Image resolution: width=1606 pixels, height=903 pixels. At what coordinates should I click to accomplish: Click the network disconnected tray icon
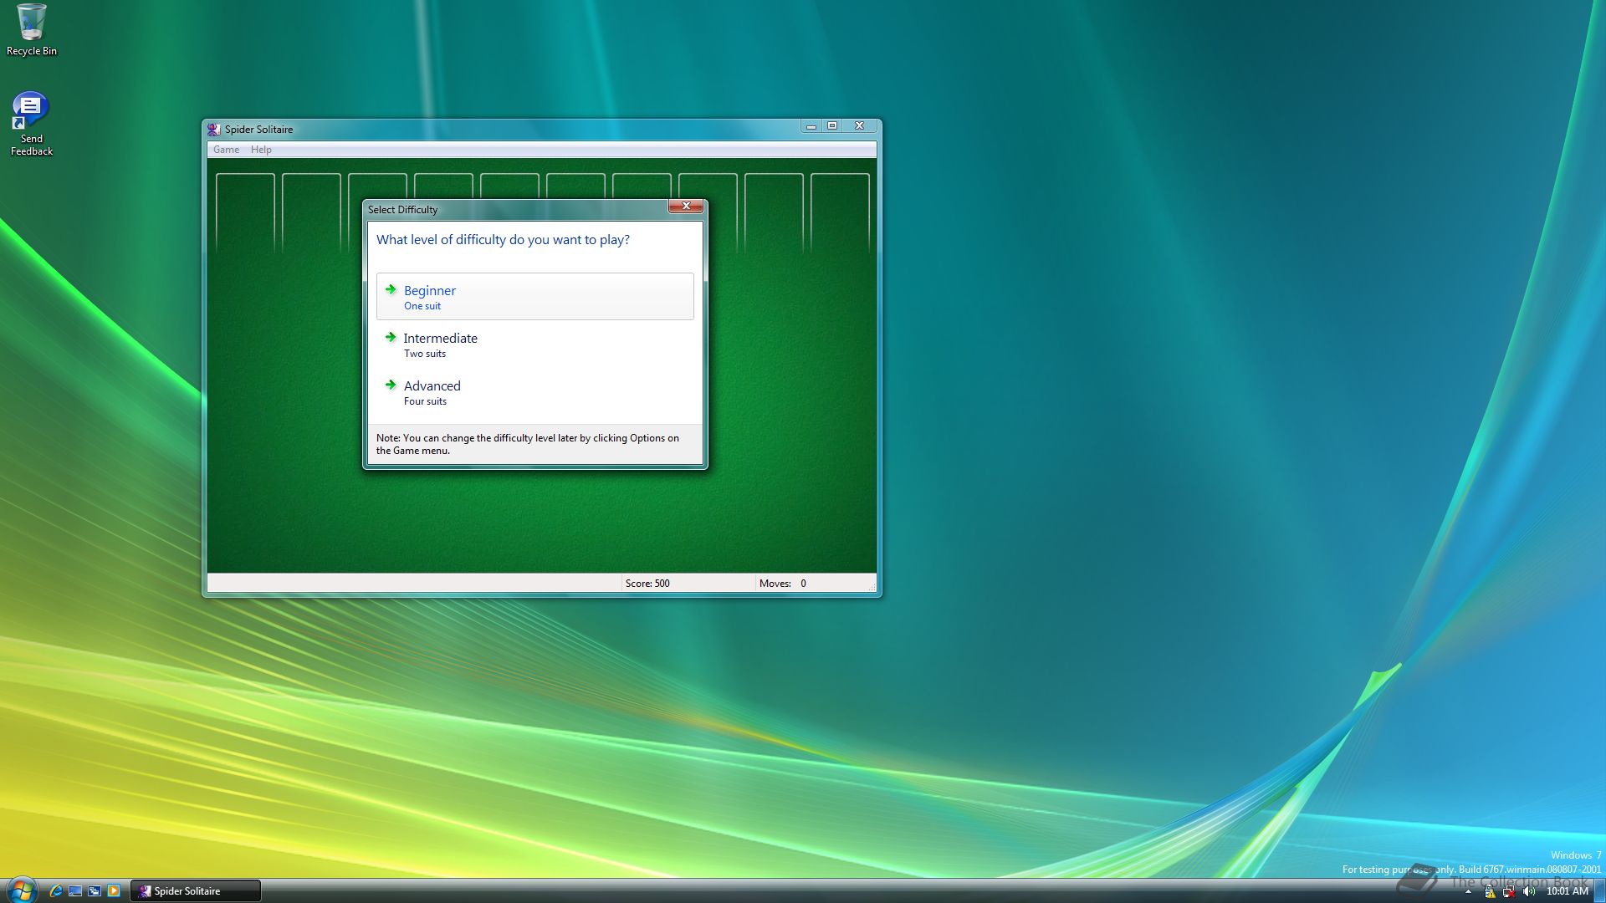click(x=1509, y=891)
